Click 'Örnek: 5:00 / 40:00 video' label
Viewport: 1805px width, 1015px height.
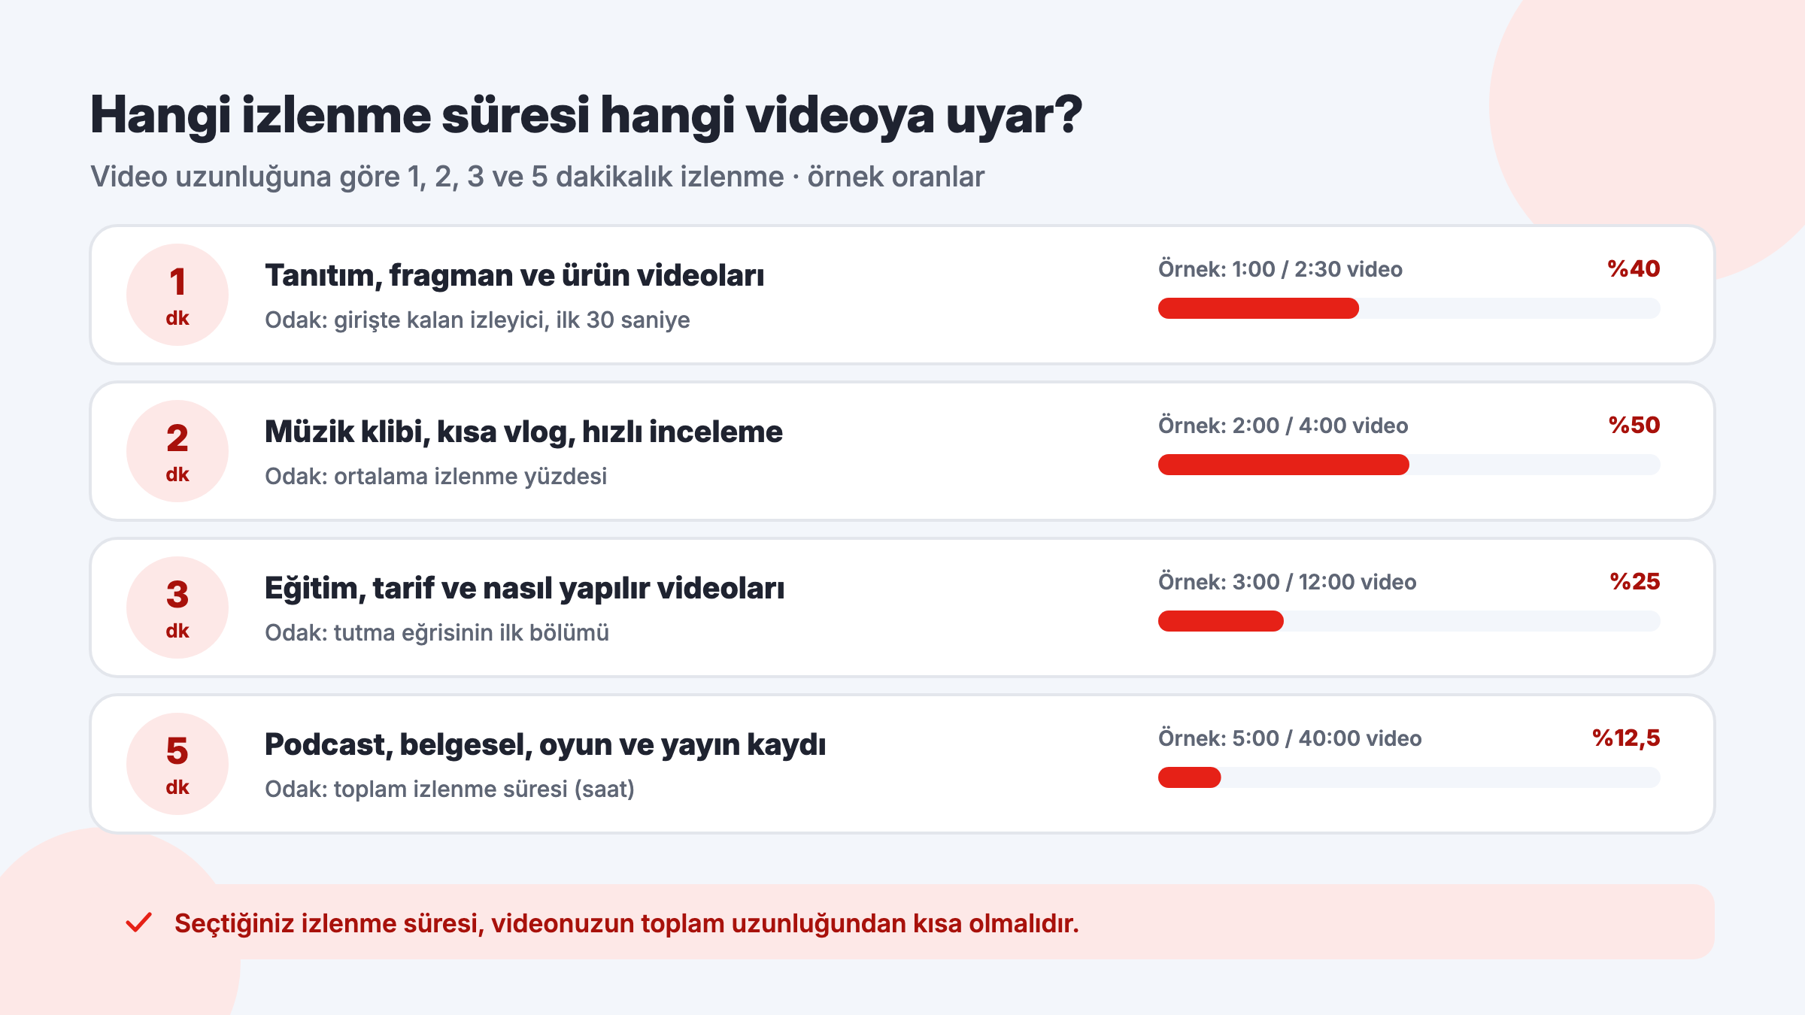tap(1290, 738)
